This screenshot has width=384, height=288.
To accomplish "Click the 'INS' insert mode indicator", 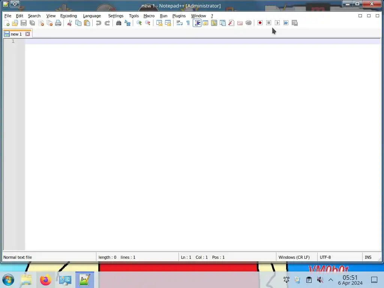I will coord(368,257).
